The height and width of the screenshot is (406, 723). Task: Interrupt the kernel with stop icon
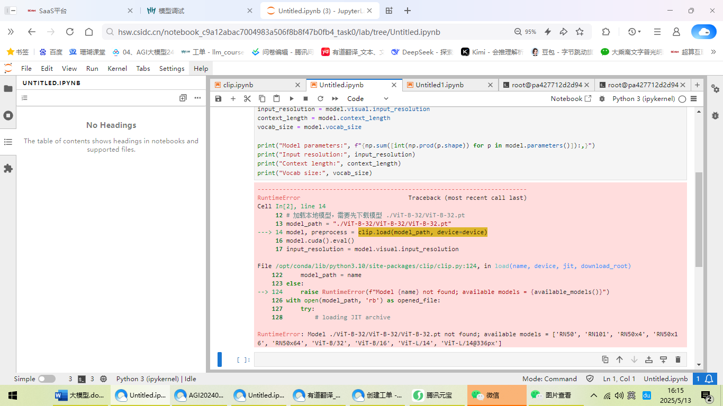[305, 98]
